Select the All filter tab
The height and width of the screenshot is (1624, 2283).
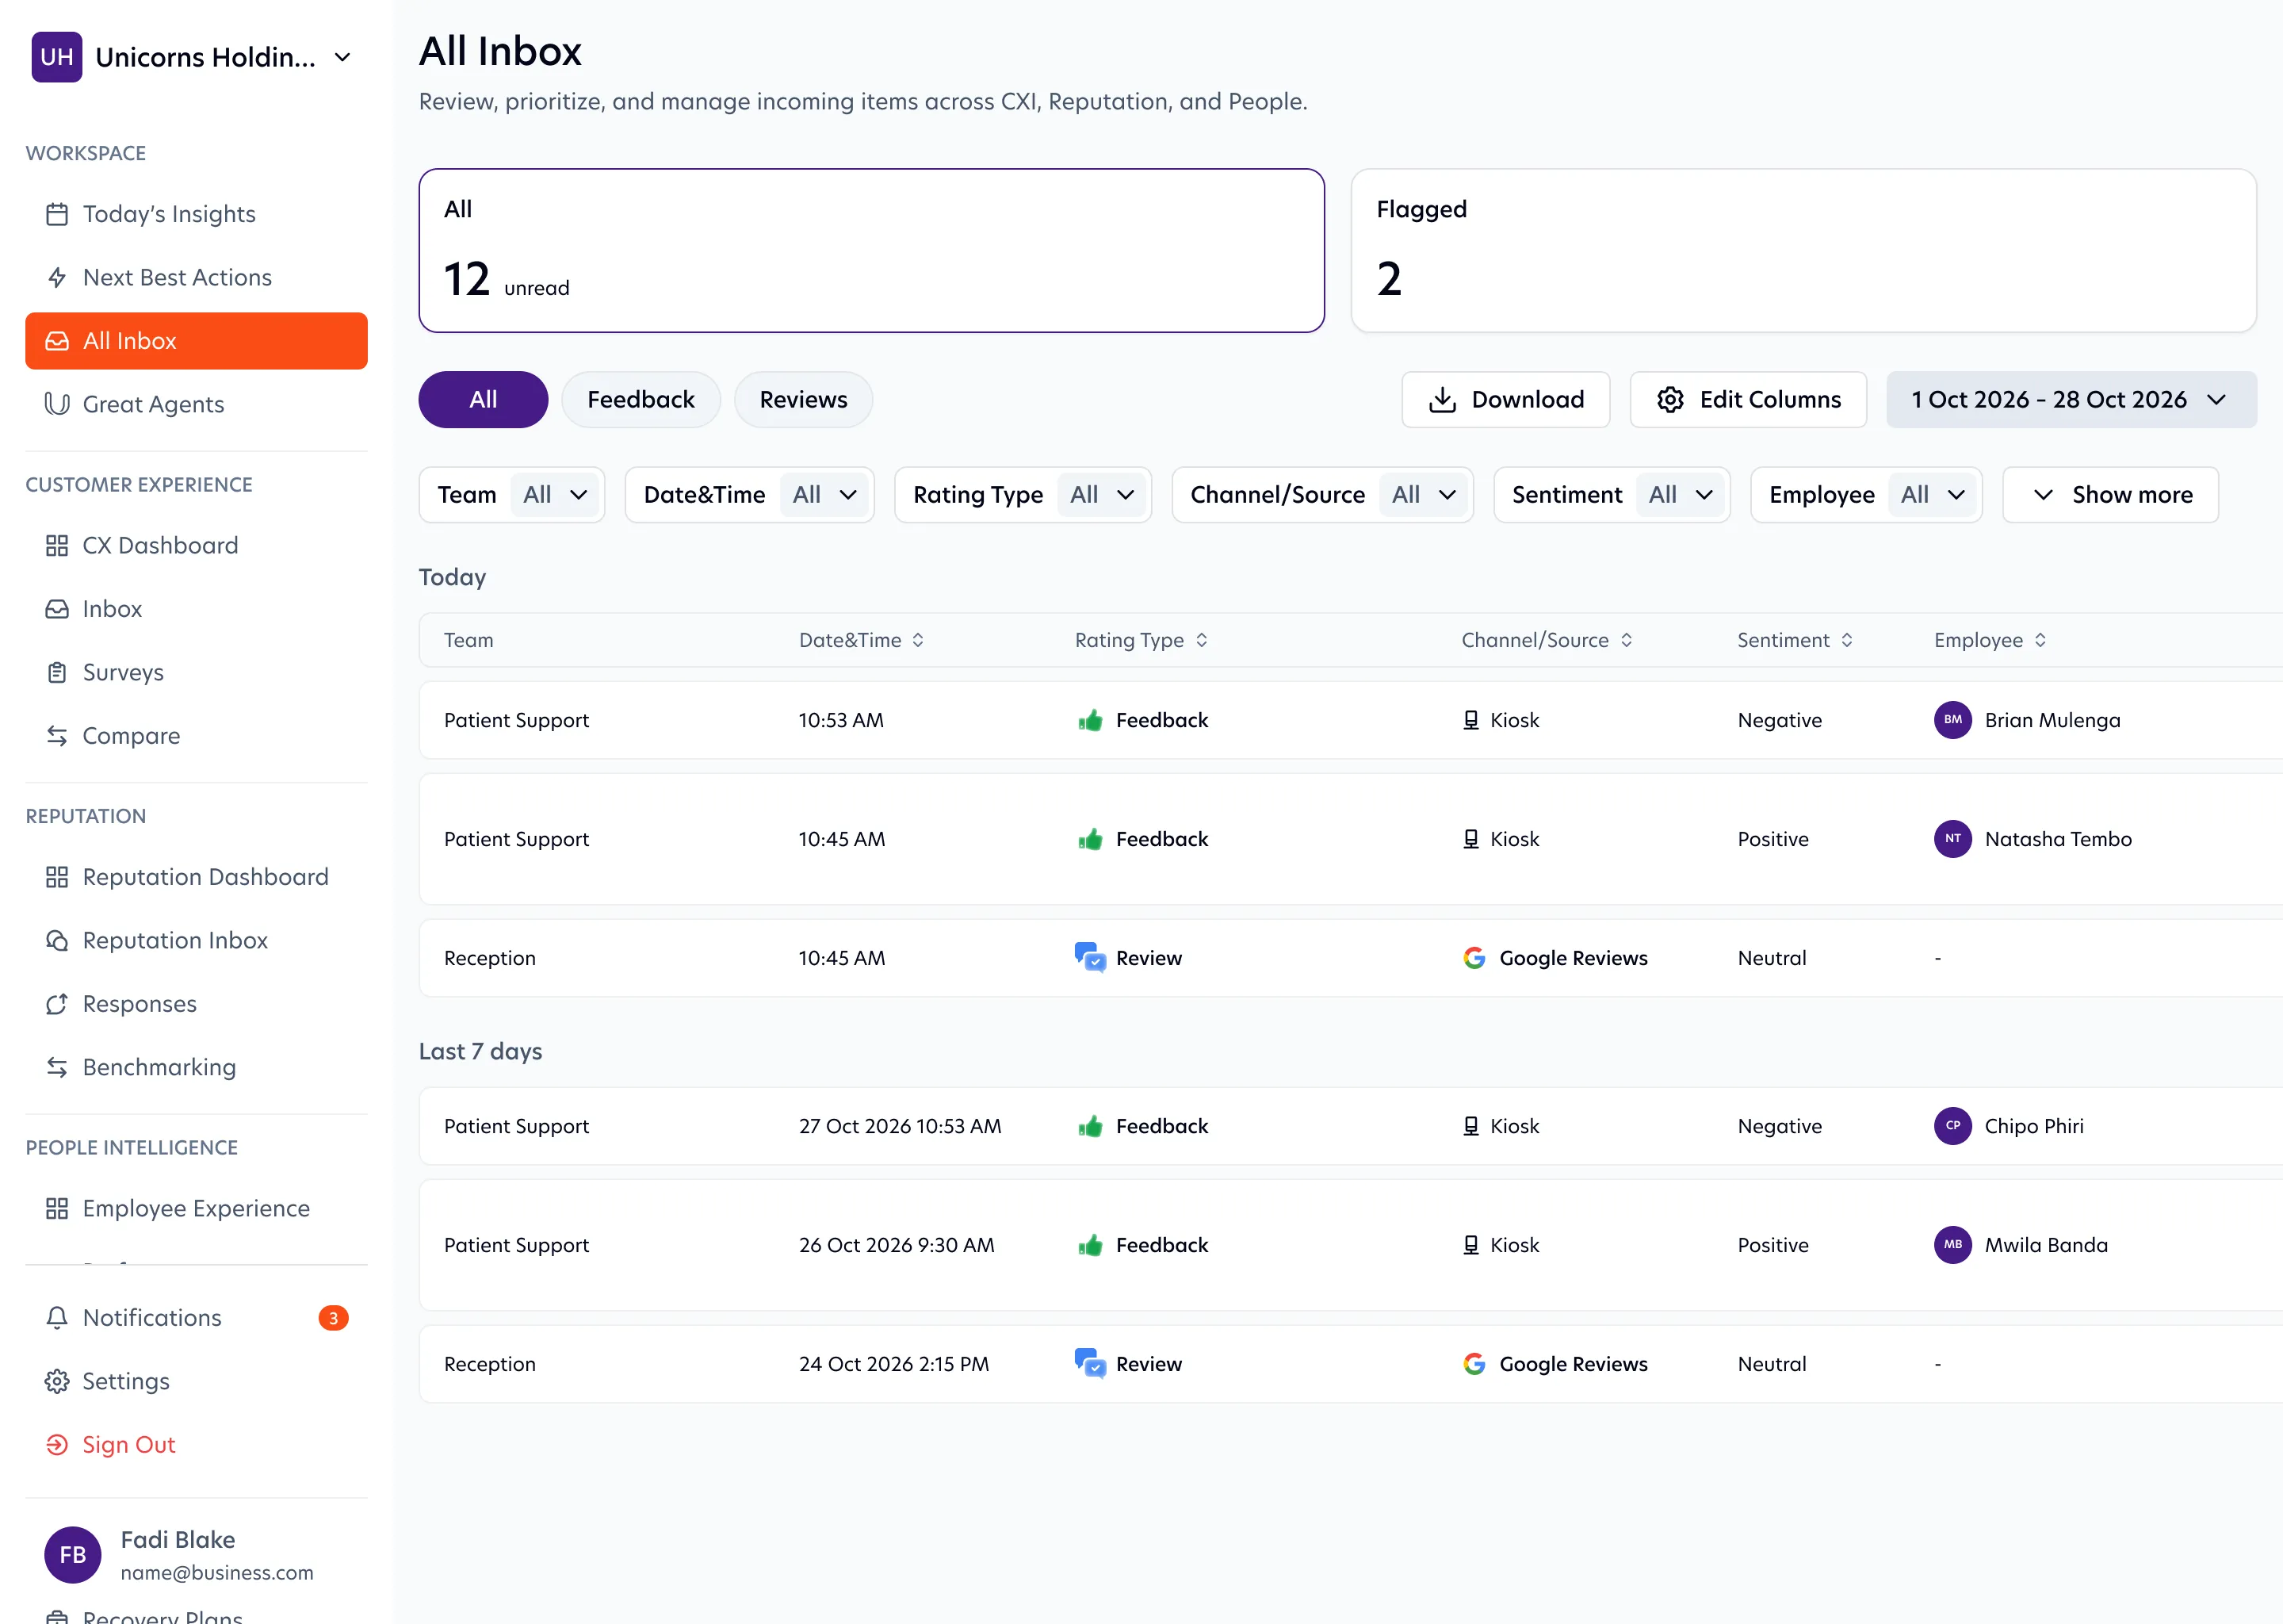483,400
